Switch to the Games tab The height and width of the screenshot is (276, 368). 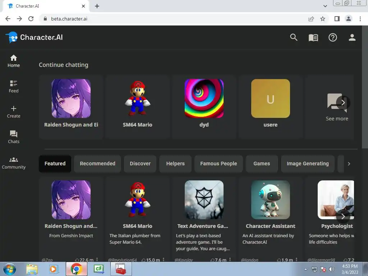click(262, 164)
